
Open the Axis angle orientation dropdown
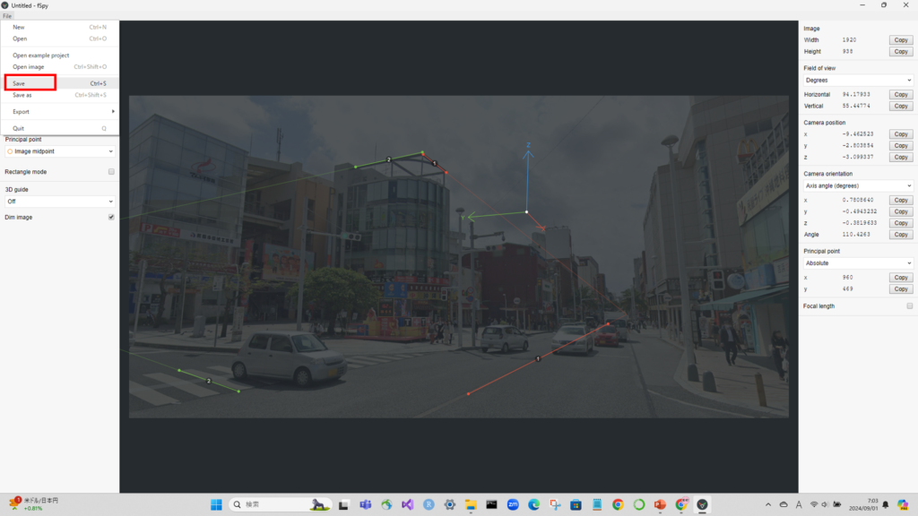tap(857, 185)
